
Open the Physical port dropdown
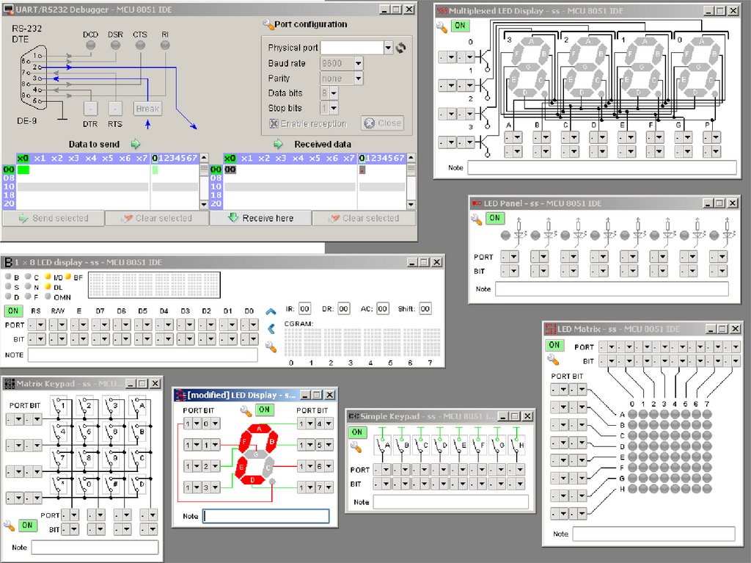[388, 48]
